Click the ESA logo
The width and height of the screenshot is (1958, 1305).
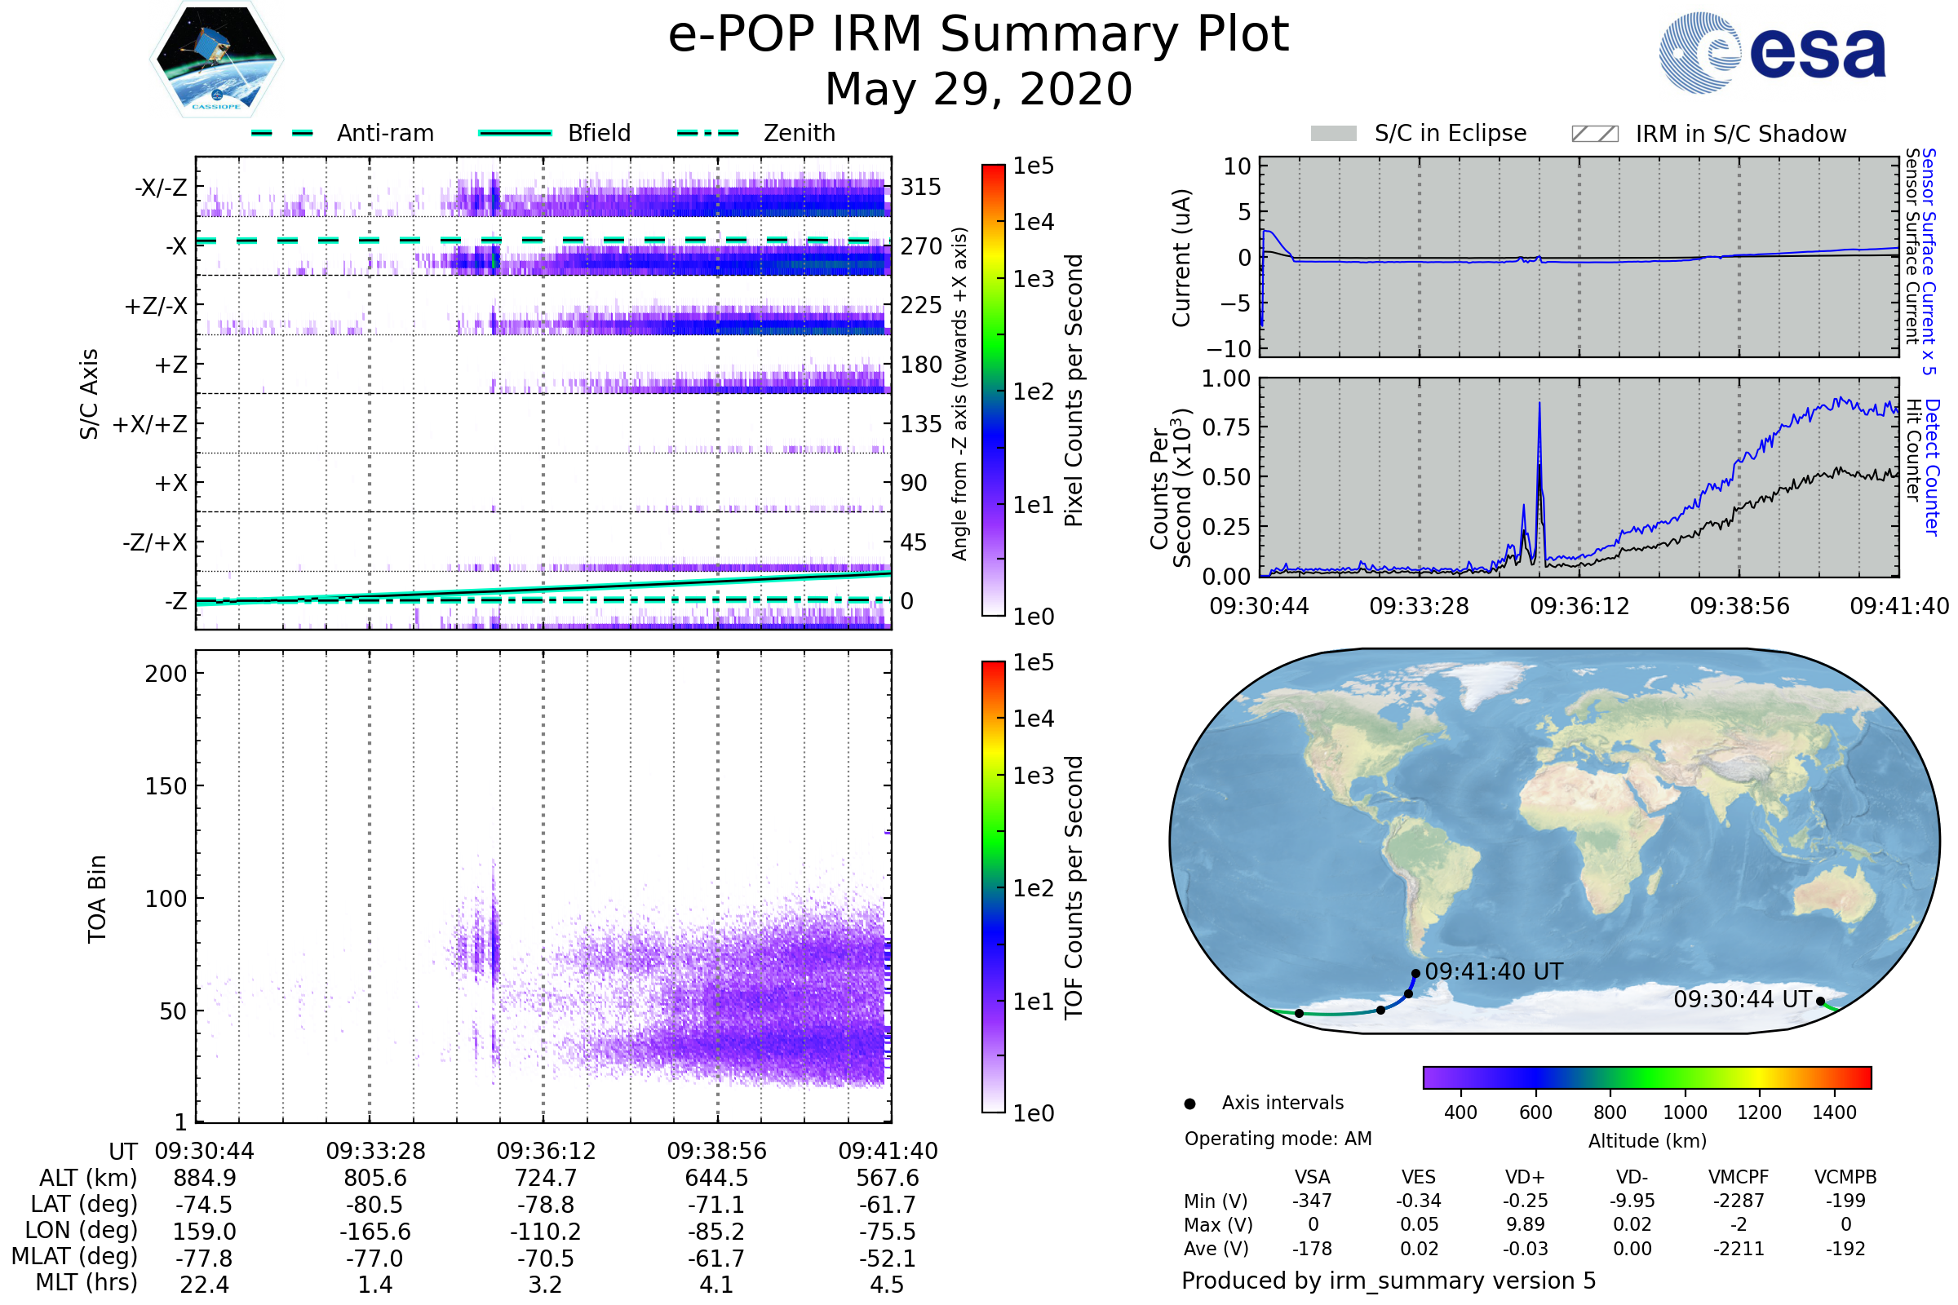[x=1772, y=53]
